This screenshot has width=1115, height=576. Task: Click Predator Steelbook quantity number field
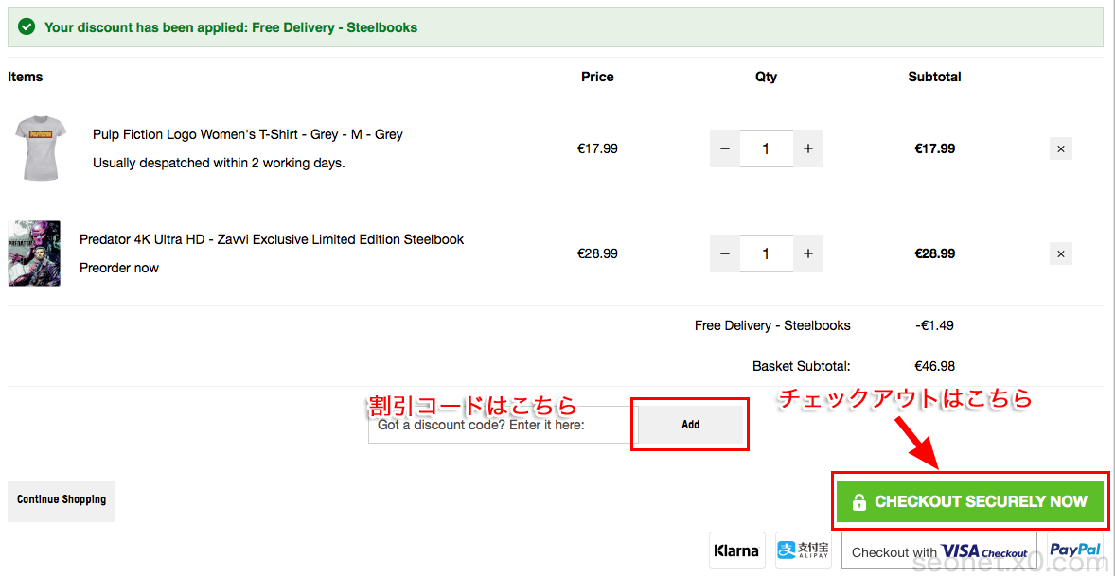coord(766,253)
